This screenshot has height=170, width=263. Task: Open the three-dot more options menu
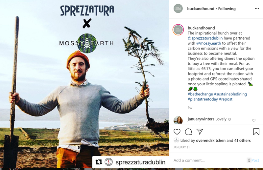pos(257,9)
